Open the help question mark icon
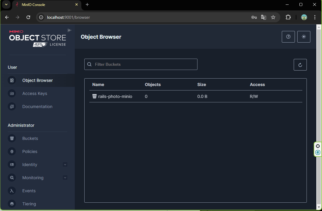This screenshot has height=211, width=322. click(x=288, y=37)
